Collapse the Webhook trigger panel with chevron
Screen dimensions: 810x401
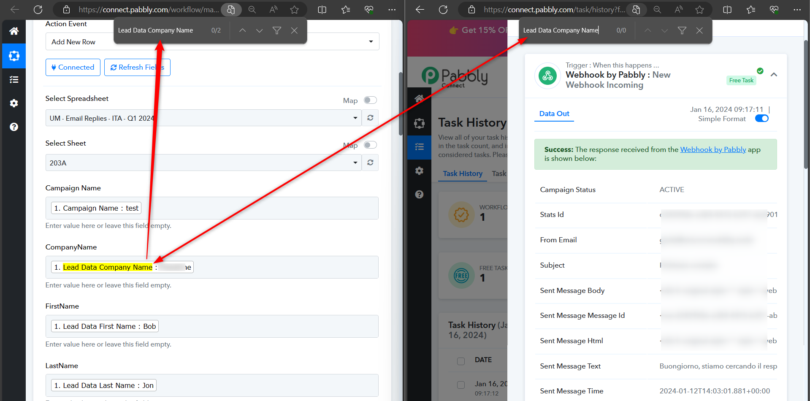774,75
